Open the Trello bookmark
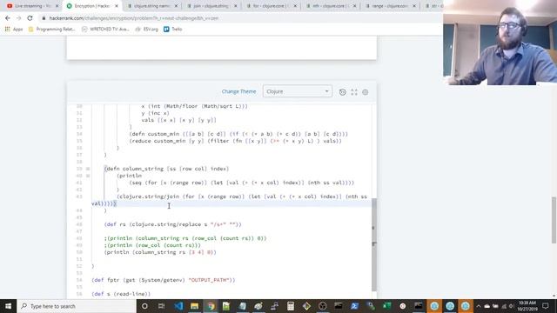Image resolution: width=557 pixels, height=313 pixels. click(173, 29)
